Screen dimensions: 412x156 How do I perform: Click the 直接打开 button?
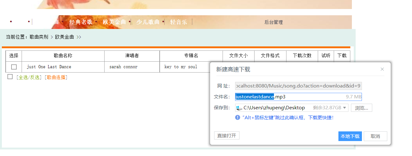pos(227,136)
